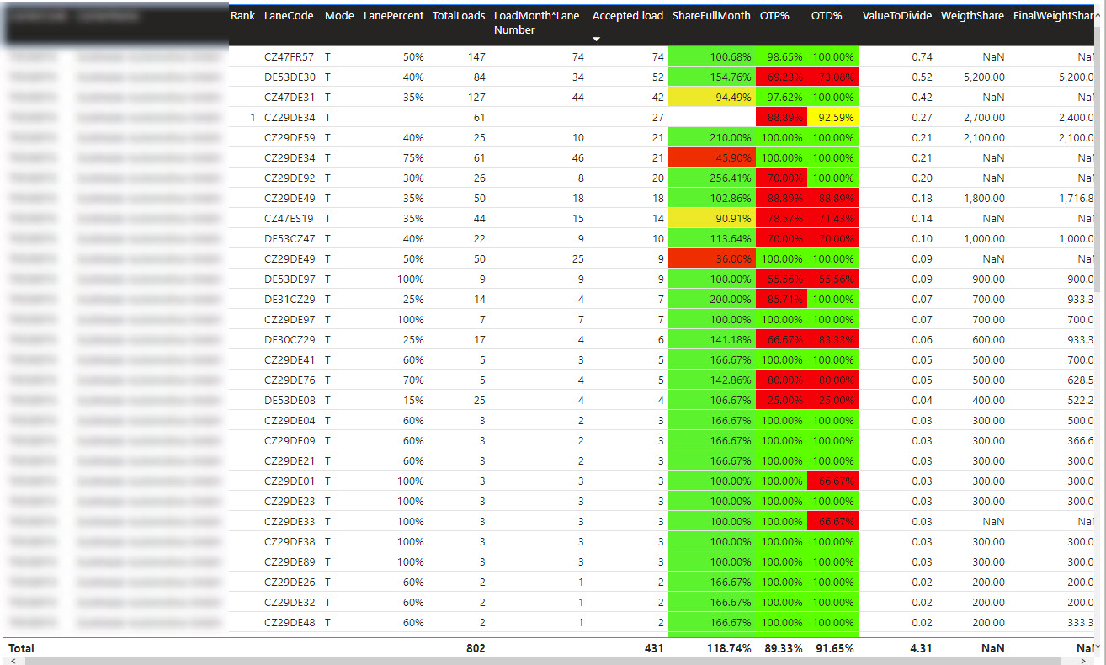The width and height of the screenshot is (1106, 665).
Task: Click lane code CZ29DE92
Action: (290, 178)
